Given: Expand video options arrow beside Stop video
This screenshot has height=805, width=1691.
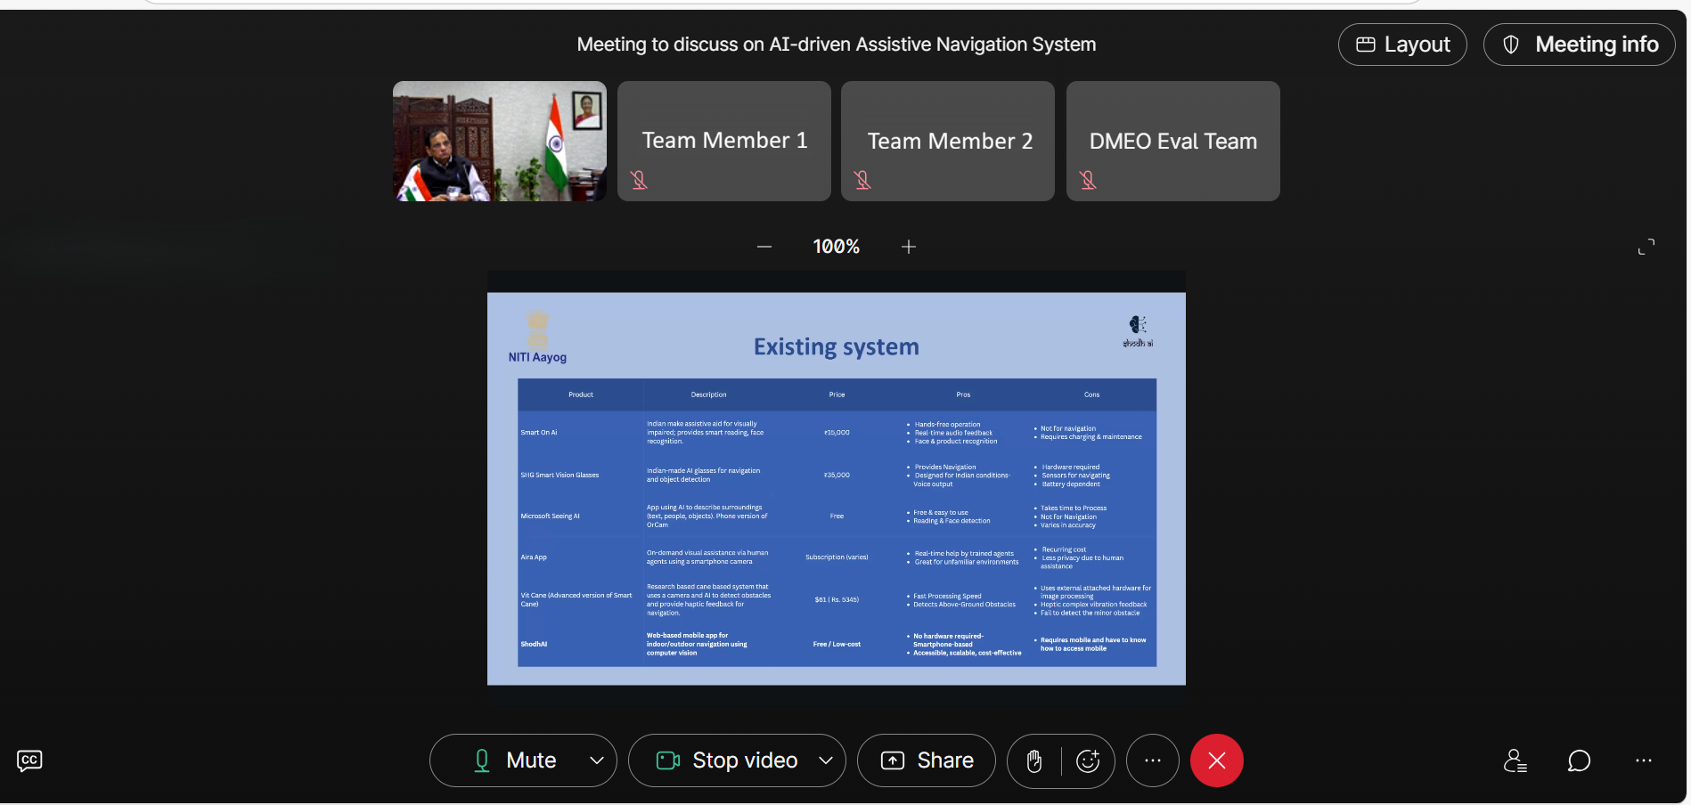Looking at the screenshot, I should (x=826, y=760).
